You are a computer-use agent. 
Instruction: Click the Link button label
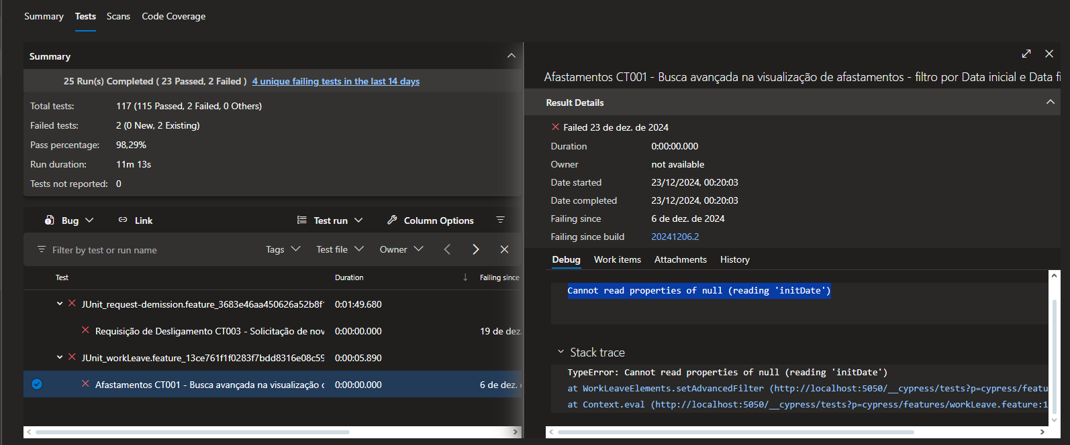(x=144, y=220)
